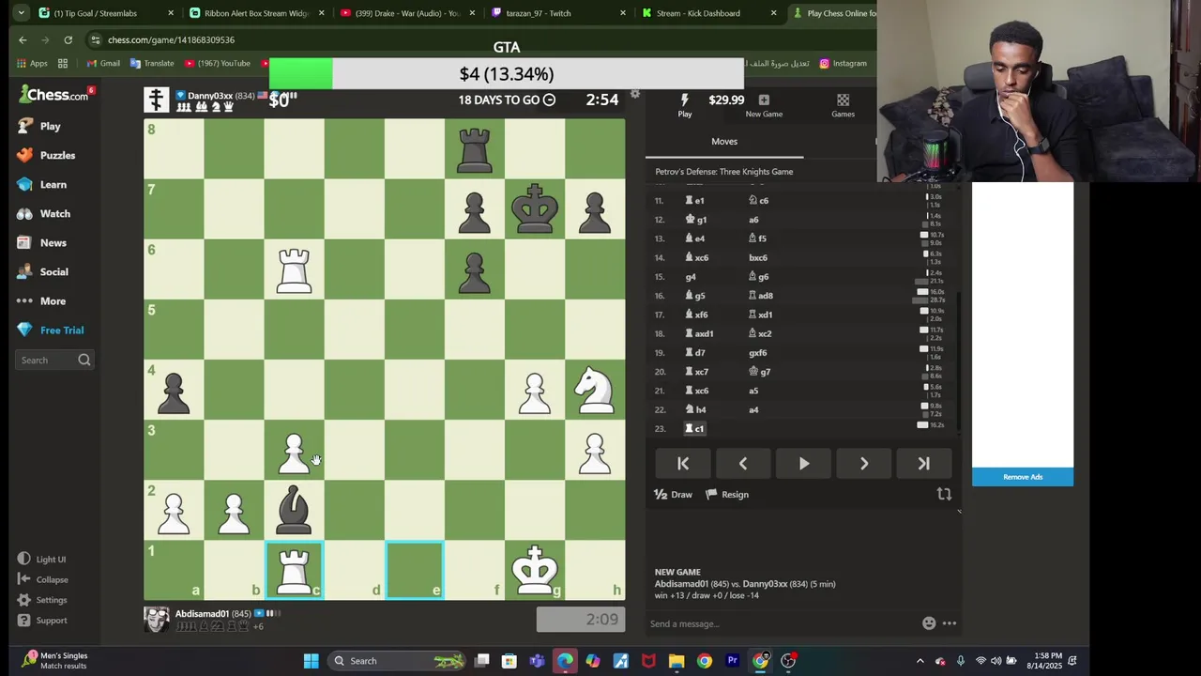Viewport: 1201px width, 676px height.
Task: Open File Explorer from taskbar
Action: (677, 660)
